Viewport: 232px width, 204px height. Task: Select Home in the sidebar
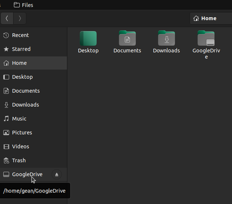19,63
